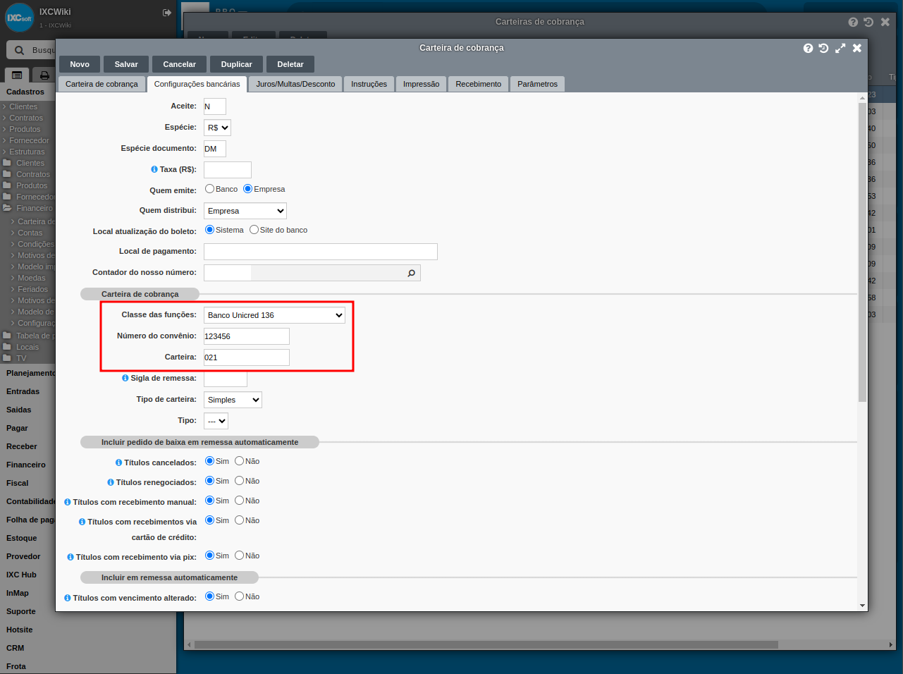Open the Quem distribui dropdown
Screen dimensions: 903x674
[x=245, y=211]
